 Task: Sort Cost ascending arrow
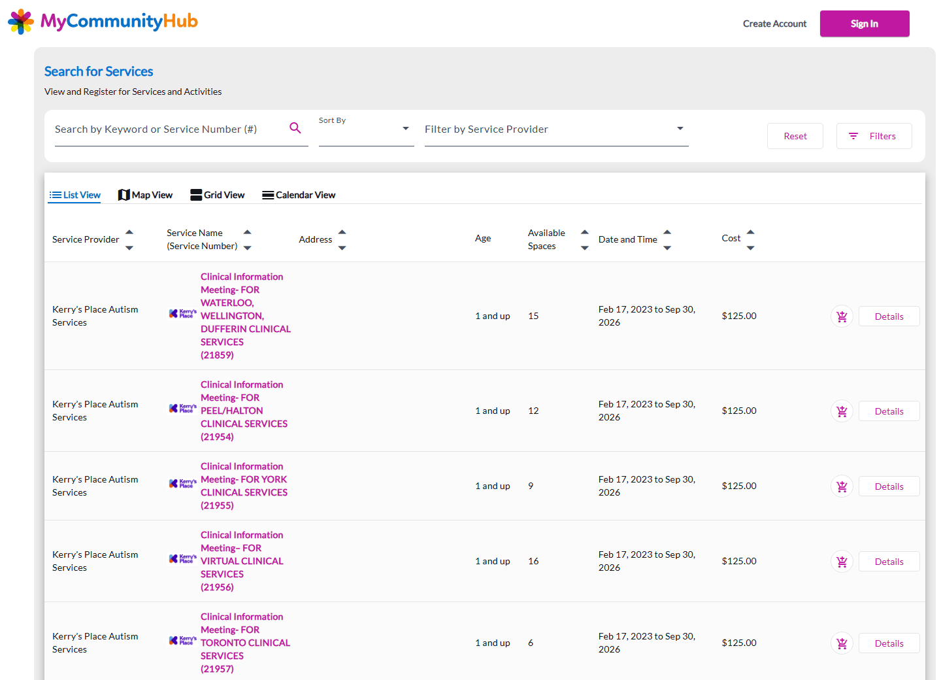point(751,232)
